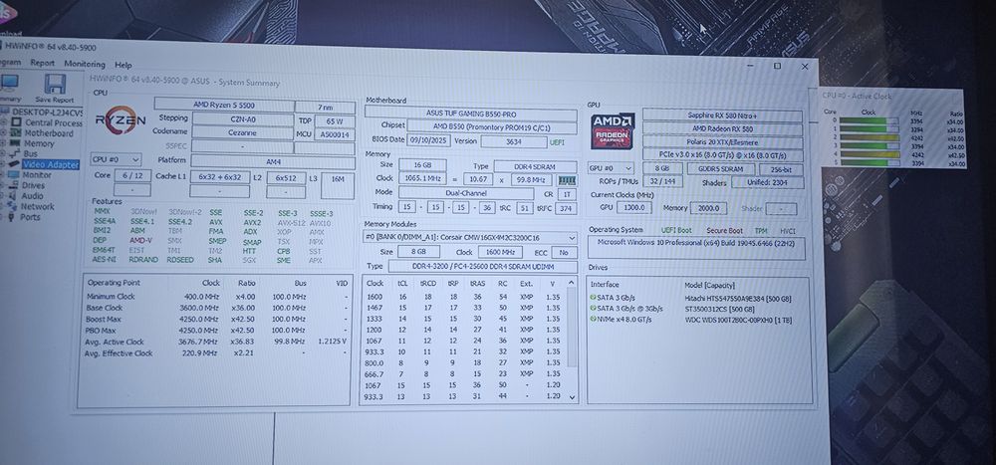996x465 pixels.
Task: Click the CPU #0 - Active Clock title
Action: point(857,96)
